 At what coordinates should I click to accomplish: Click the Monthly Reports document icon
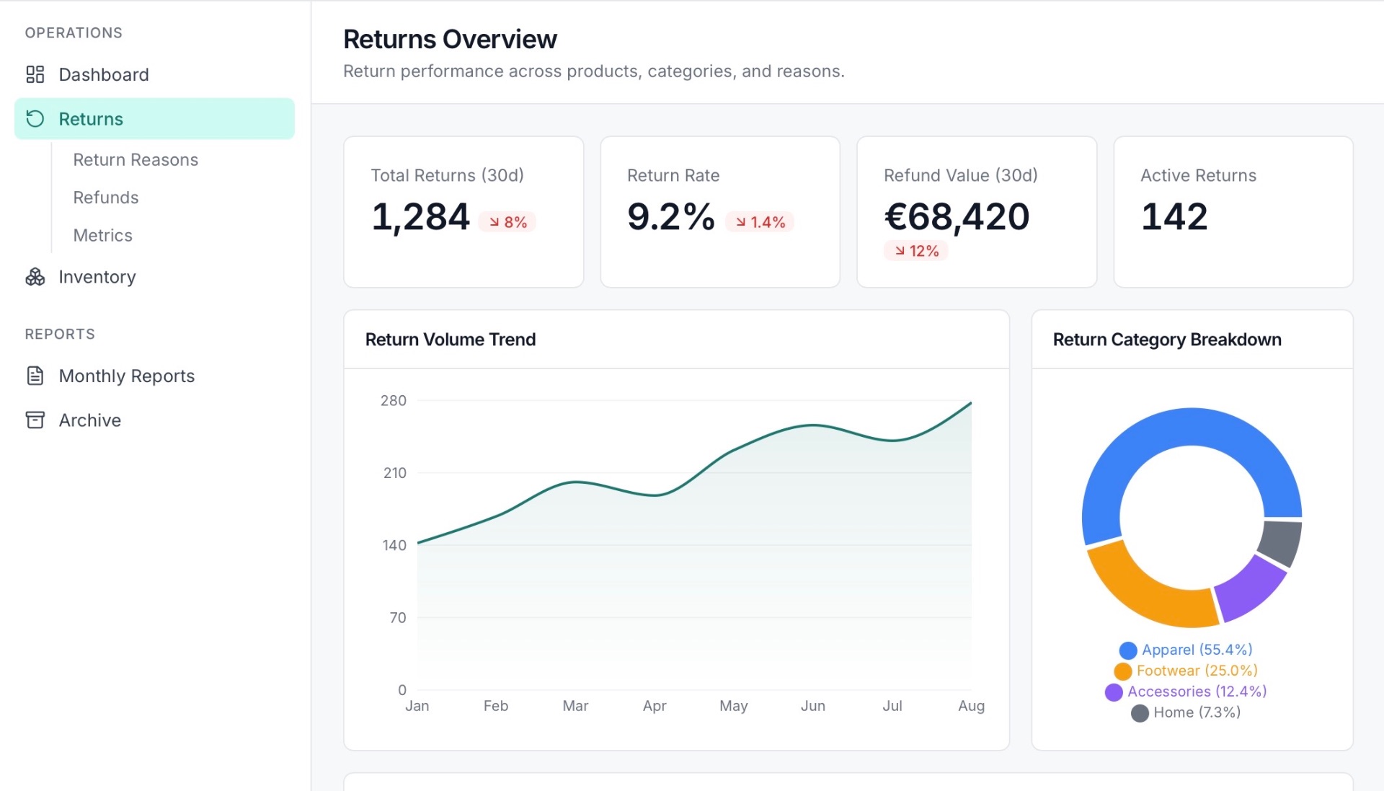[35, 376]
